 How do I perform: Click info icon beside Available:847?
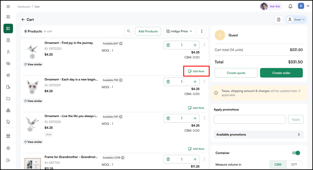(121, 44)
